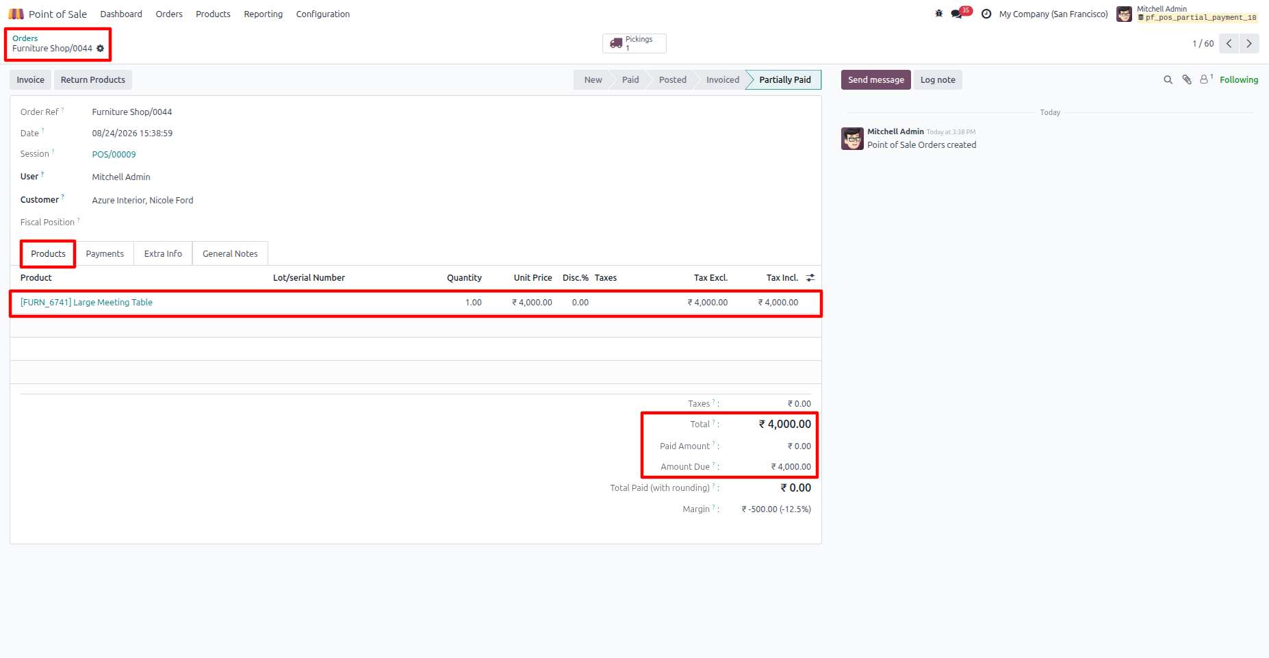Open the activities clock icon

[x=986, y=14]
